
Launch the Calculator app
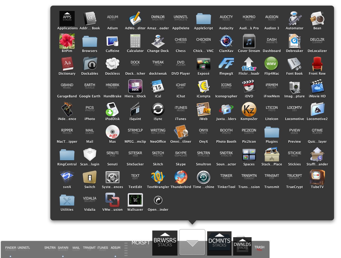click(x=135, y=41)
